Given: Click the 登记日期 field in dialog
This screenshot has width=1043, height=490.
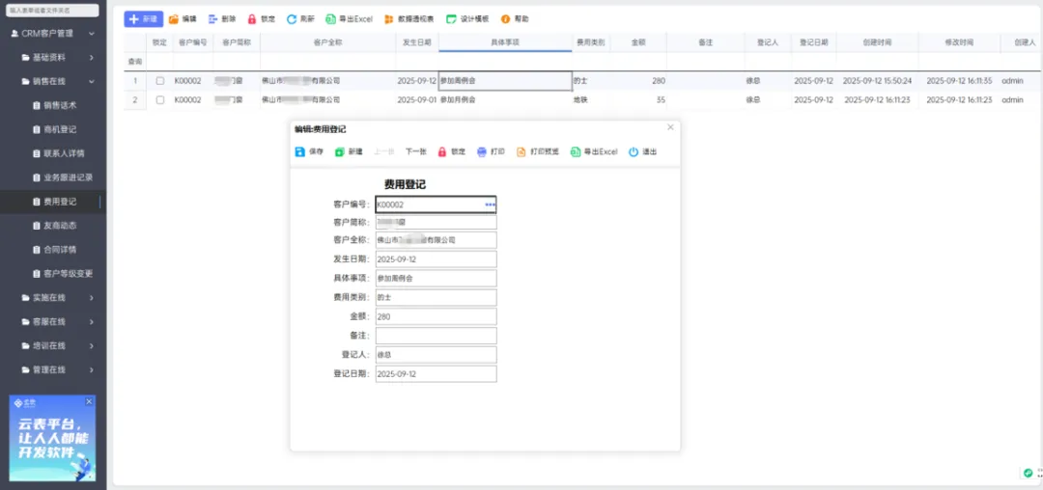Looking at the screenshot, I should (437, 374).
